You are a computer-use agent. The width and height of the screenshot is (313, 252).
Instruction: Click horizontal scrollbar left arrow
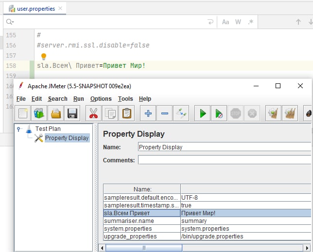pos(102,248)
